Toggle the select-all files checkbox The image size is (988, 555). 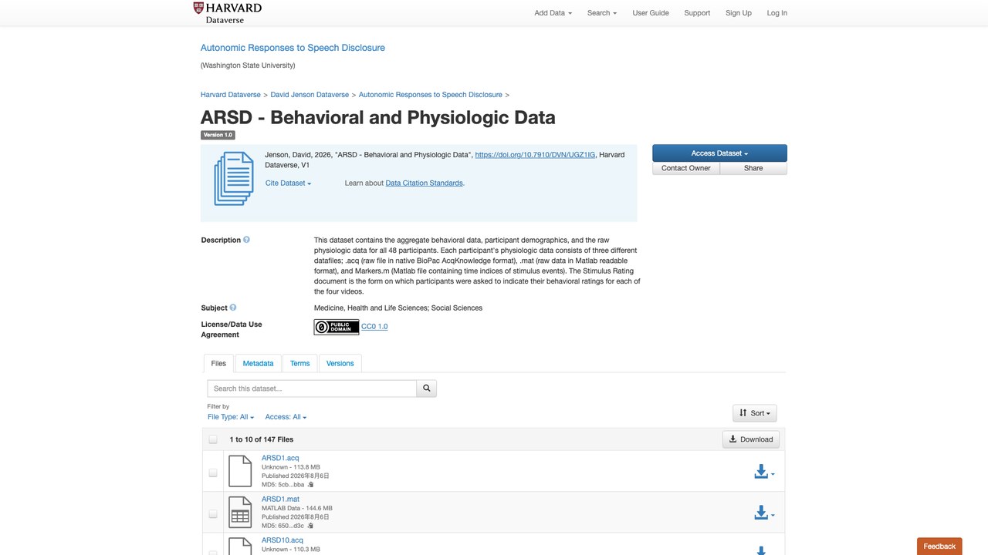213,439
